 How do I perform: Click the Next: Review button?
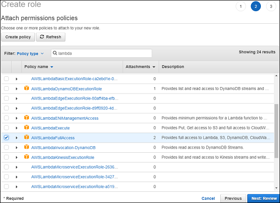(x=263, y=198)
